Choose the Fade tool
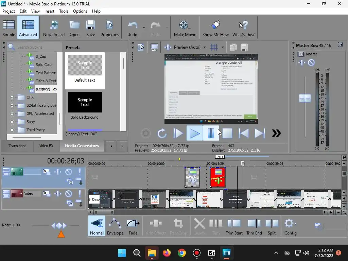348x261 pixels. click(133, 226)
